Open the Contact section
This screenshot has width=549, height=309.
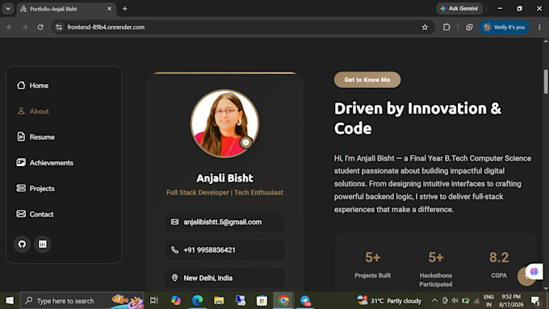pos(35,214)
